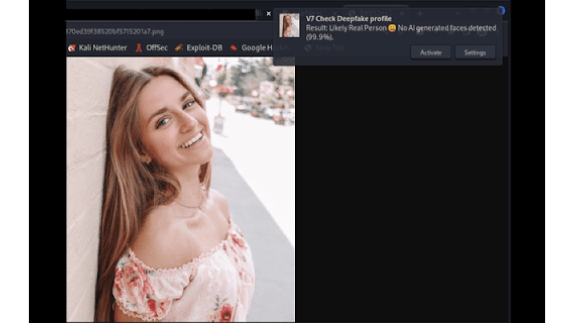574x323 pixels.
Task: Click the smiley emoji in the result message
Action: point(391,28)
